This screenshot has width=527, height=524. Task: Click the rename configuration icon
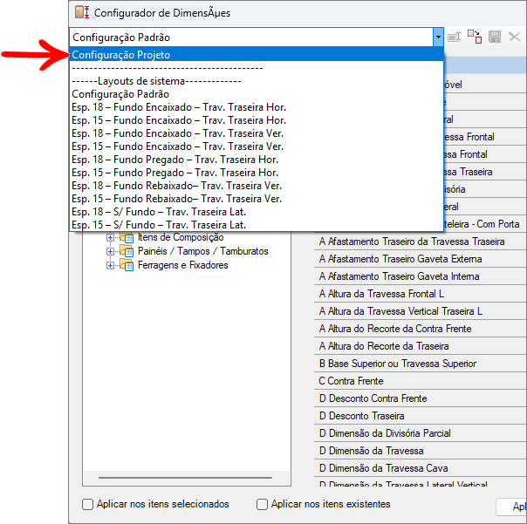tap(454, 37)
